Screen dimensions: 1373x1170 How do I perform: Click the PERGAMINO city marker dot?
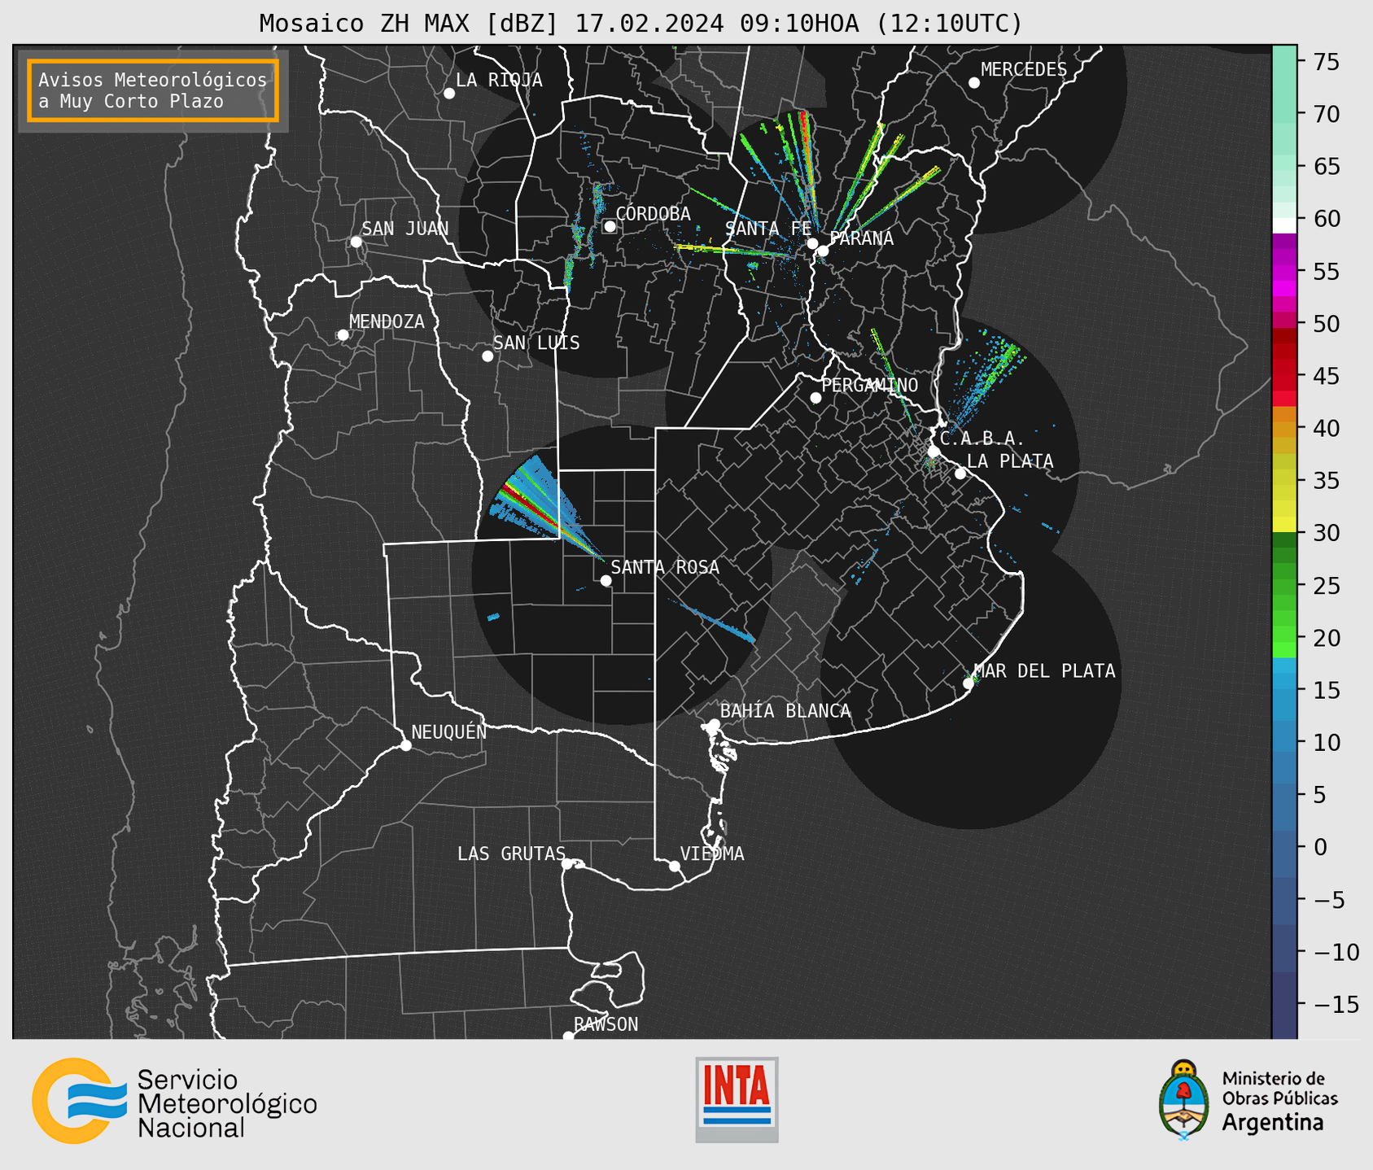click(x=815, y=398)
